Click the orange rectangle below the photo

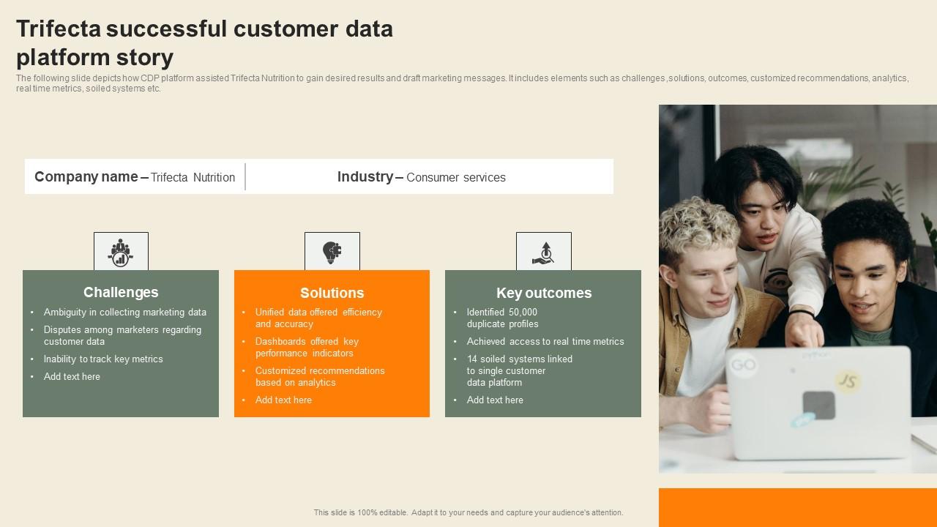(797, 507)
